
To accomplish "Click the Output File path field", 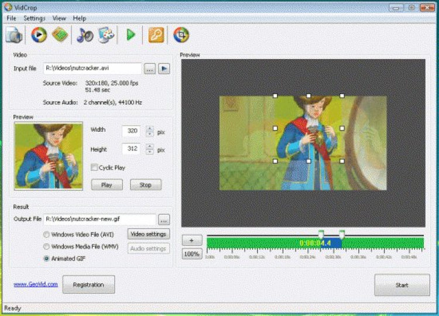I will (x=100, y=219).
